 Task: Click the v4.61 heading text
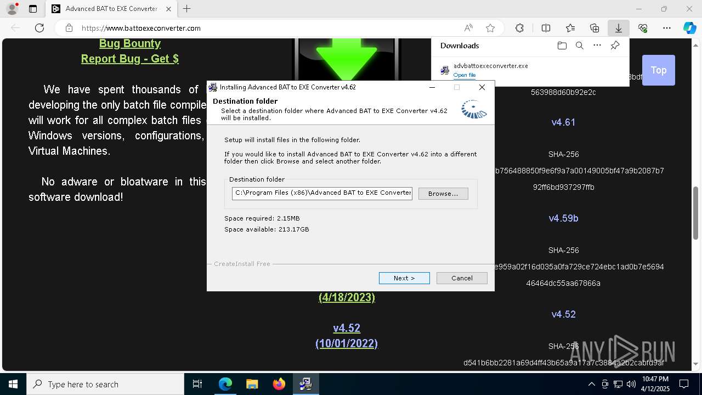563,122
